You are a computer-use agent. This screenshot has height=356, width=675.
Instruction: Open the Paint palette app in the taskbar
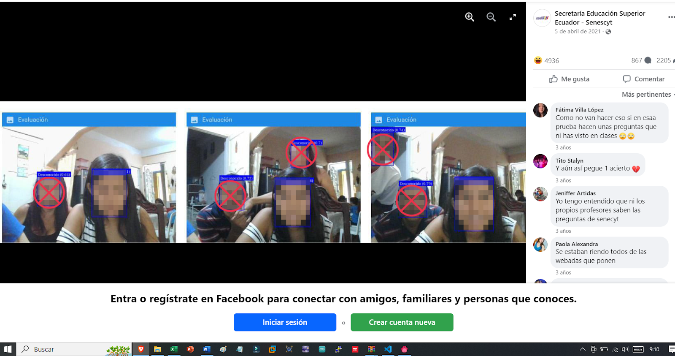click(x=223, y=349)
